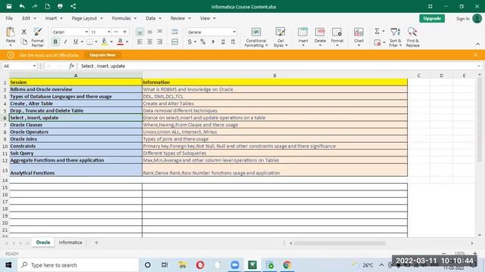Open the Insert cells ribbon button
This screenshot has height=272, width=485.
point(303,37)
